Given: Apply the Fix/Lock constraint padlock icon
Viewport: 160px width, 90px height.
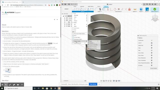Looking at the screenshot, I should tap(129, 9).
